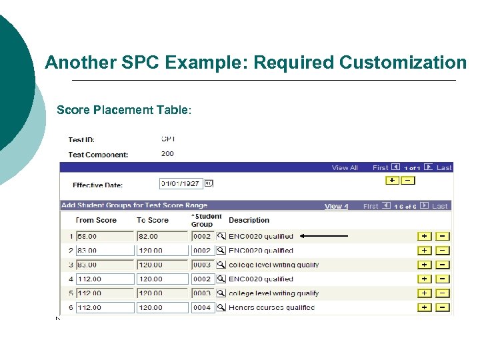Click Last link in student groups header

click(x=440, y=206)
